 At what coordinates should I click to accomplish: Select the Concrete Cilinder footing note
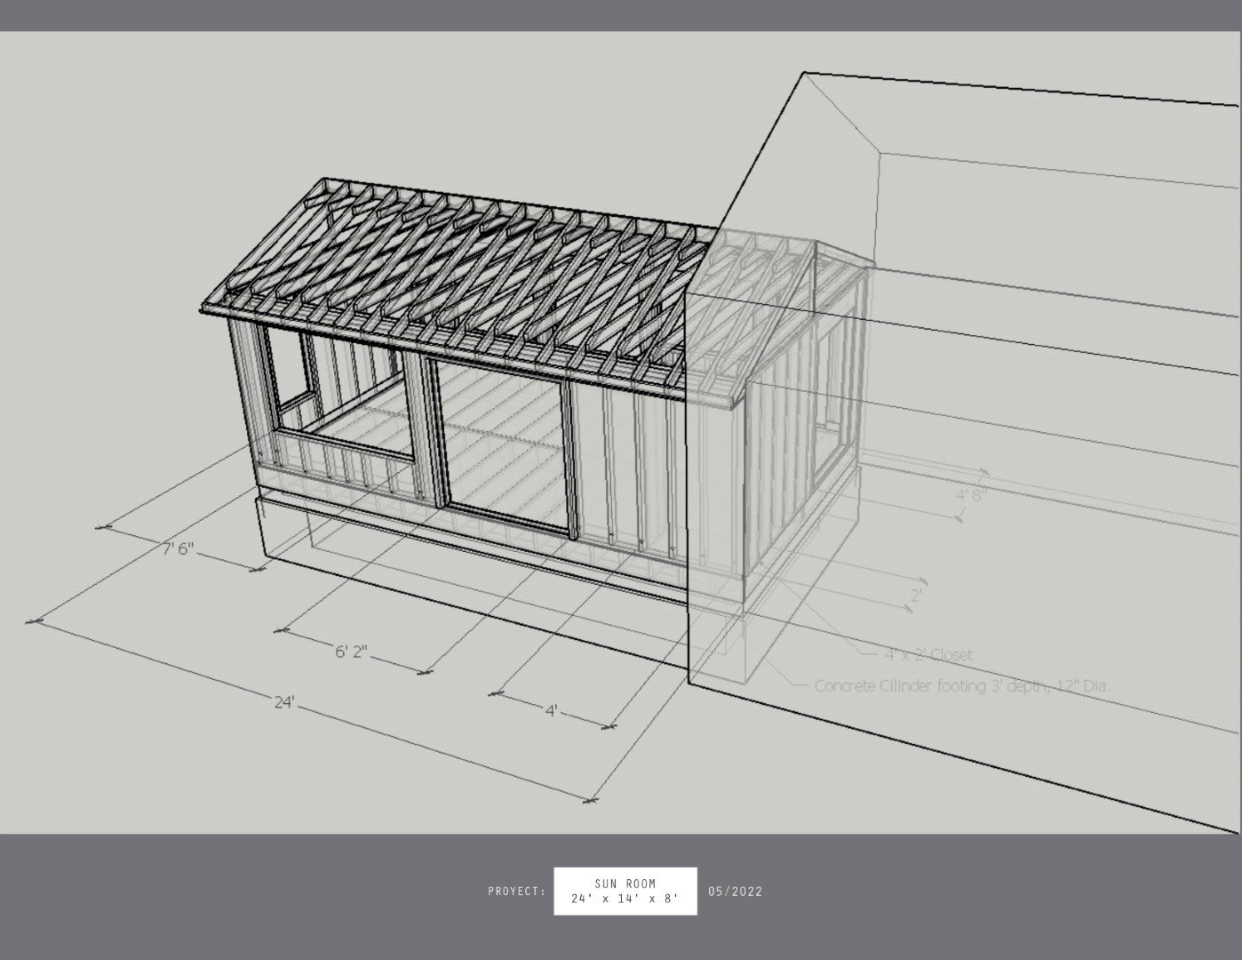point(962,686)
